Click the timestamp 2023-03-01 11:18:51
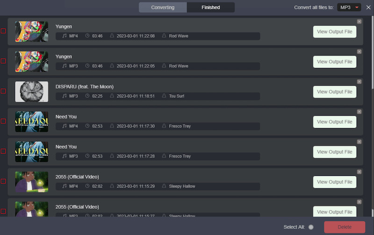This screenshot has width=374, height=235. click(136, 96)
